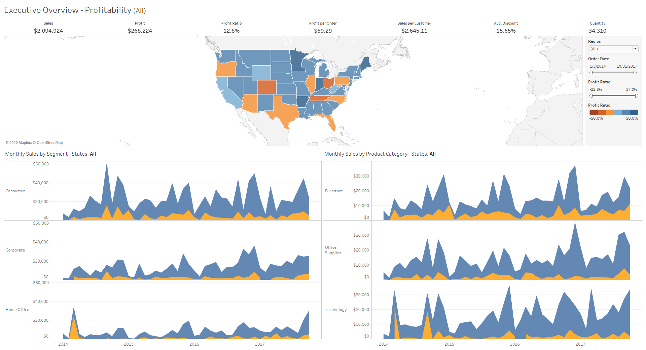Click the Region filter label
The image size is (646, 350).
tap(595, 41)
